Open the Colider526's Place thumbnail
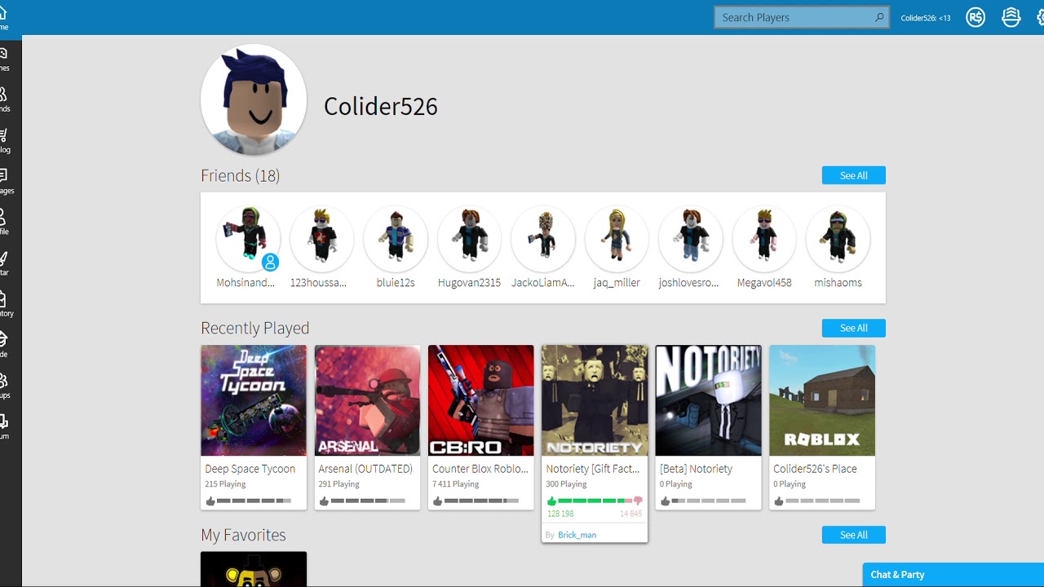 point(822,400)
